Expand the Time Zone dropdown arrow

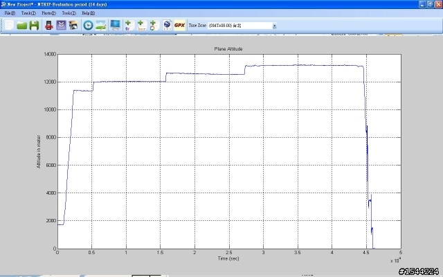coord(274,26)
